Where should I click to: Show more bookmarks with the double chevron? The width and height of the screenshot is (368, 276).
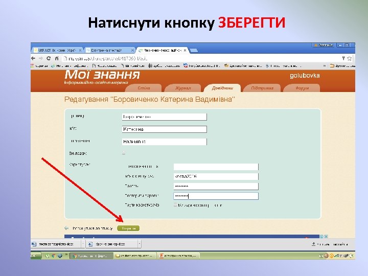[325, 66]
